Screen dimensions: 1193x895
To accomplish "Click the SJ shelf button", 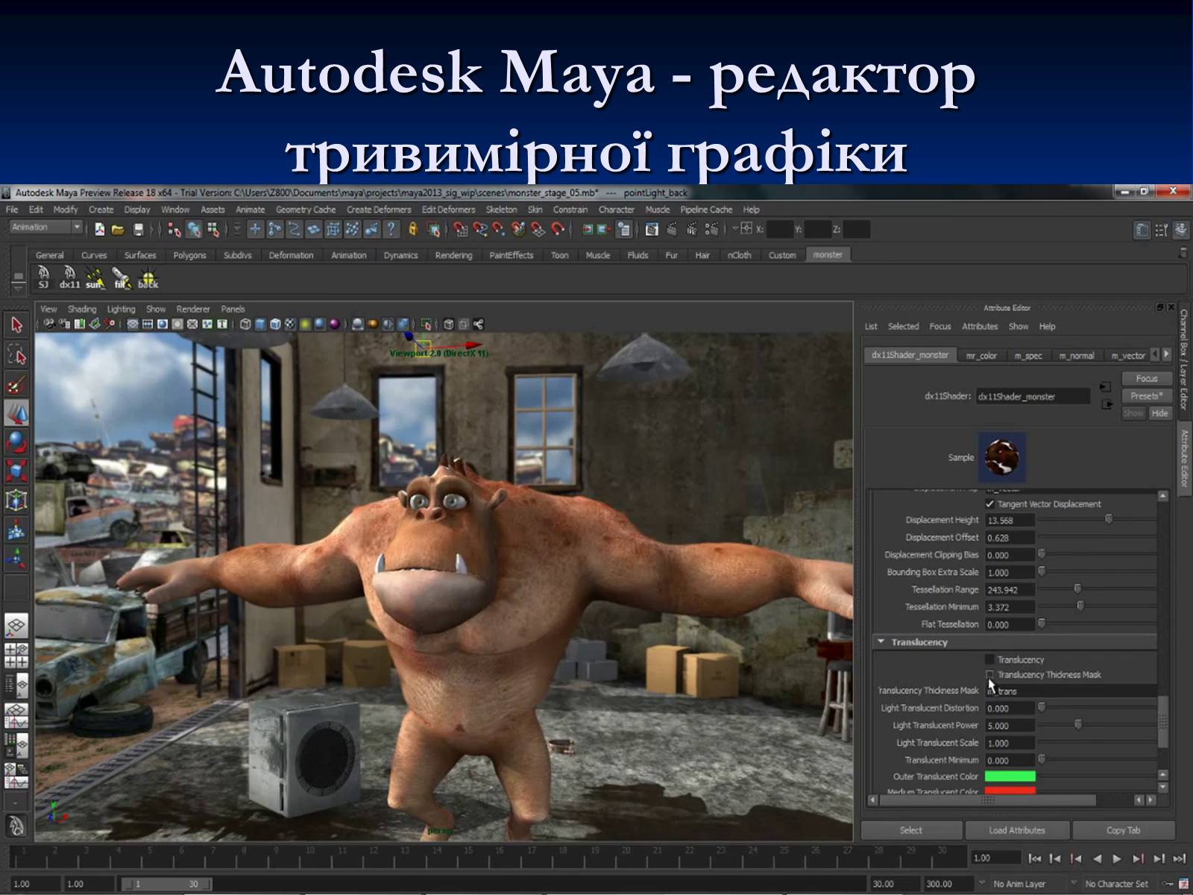I will [43, 277].
